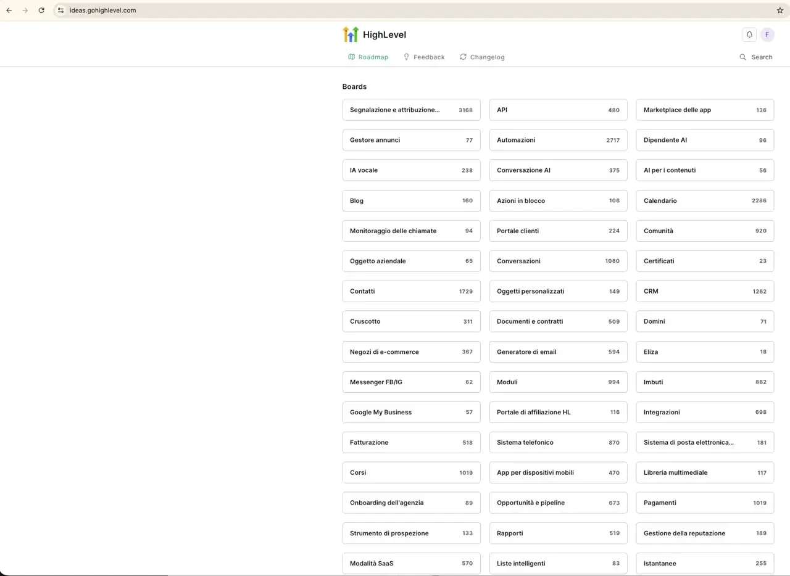Click the site info icon in address bar
The width and height of the screenshot is (790, 576).
(x=60, y=10)
